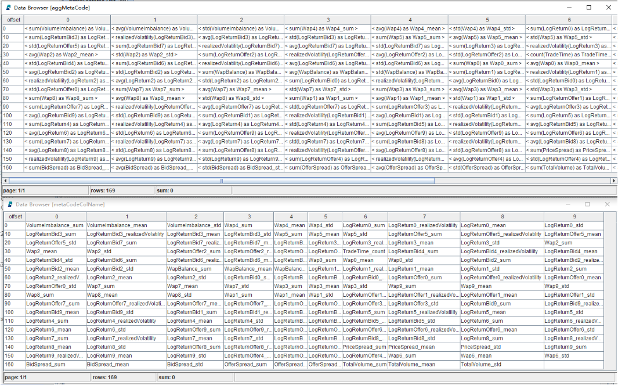Viewport: 618px width, 385px height.
Task: Click the horizontal scrollbar left arrow
Action: (x=5, y=181)
